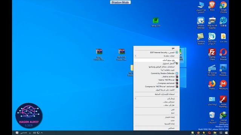Open File Explorer from the taskbar
241x135 pixels.
215,133
